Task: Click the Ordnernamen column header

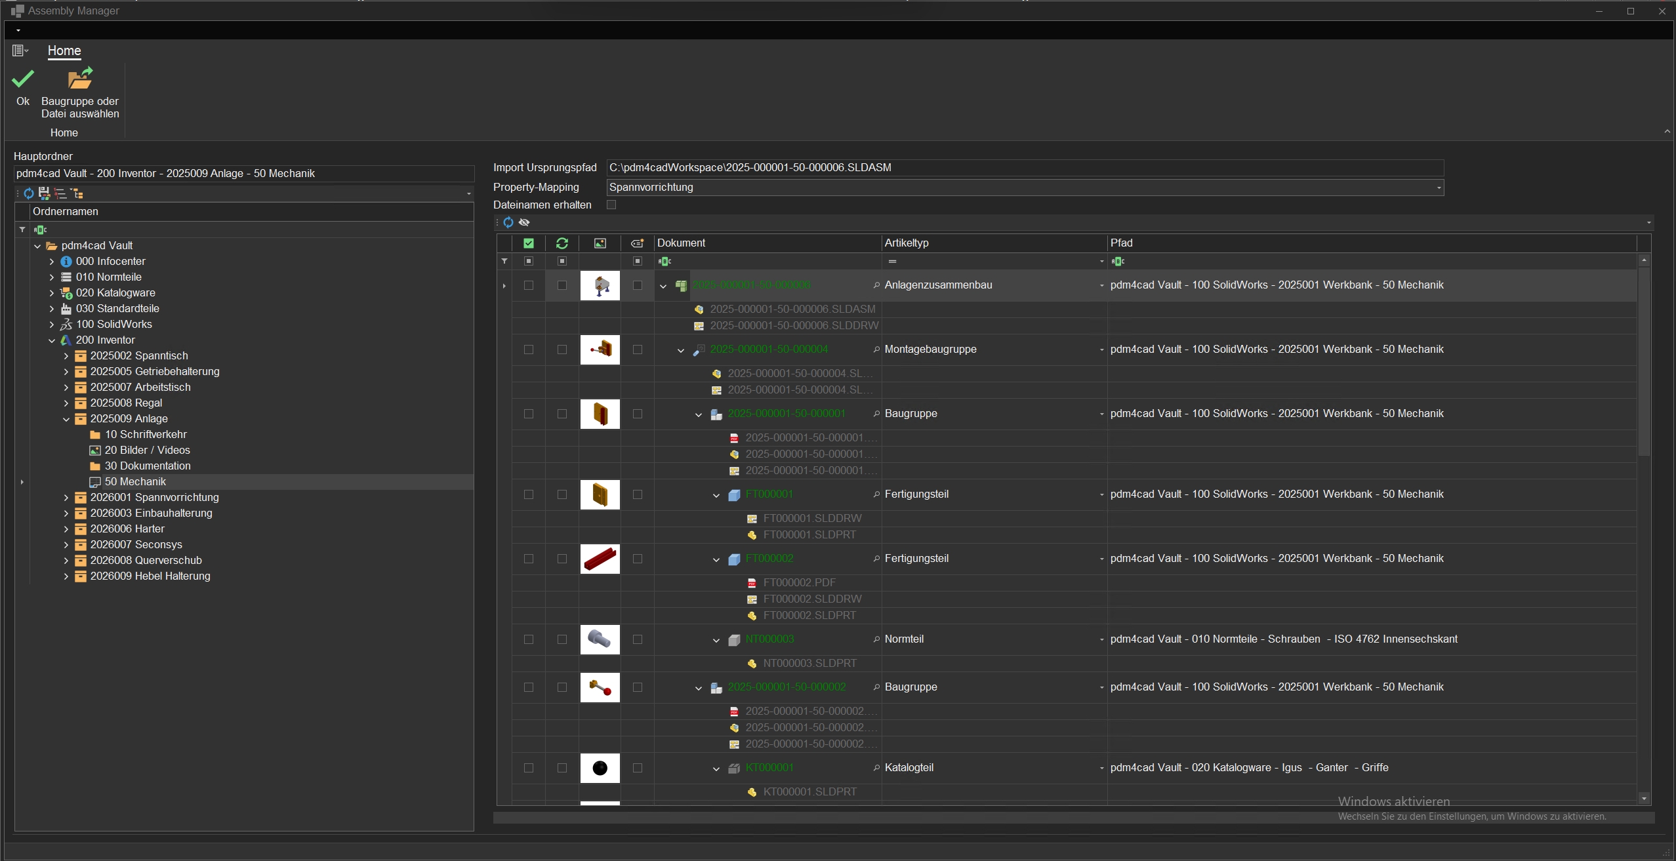Action: tap(252, 212)
